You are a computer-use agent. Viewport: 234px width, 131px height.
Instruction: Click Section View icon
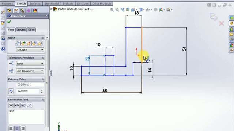[128, 10]
